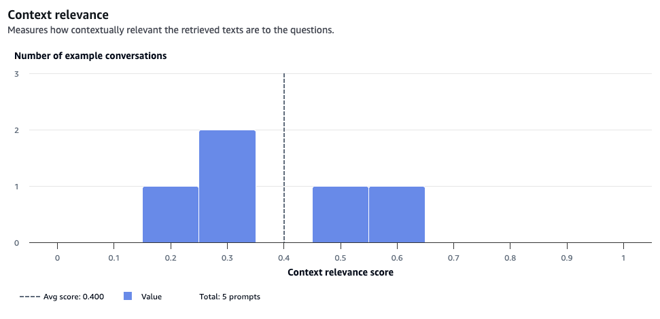The height and width of the screenshot is (319, 660).
Task: Click the histogram bar at score 0.2
Action: 171,214
